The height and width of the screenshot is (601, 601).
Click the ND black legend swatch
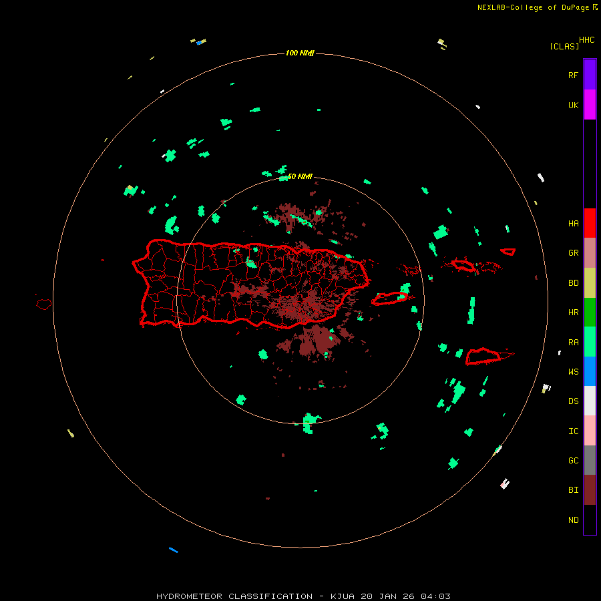click(x=590, y=520)
